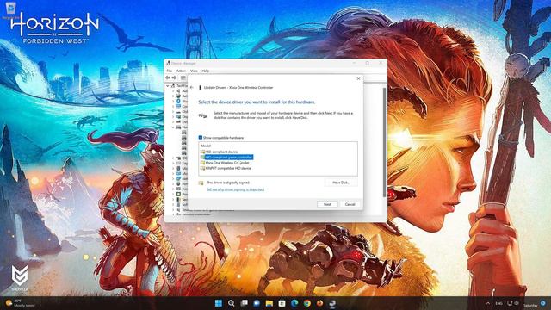
Task: Open the network and volume quick settings
Action: pyautogui.click(x=513, y=303)
